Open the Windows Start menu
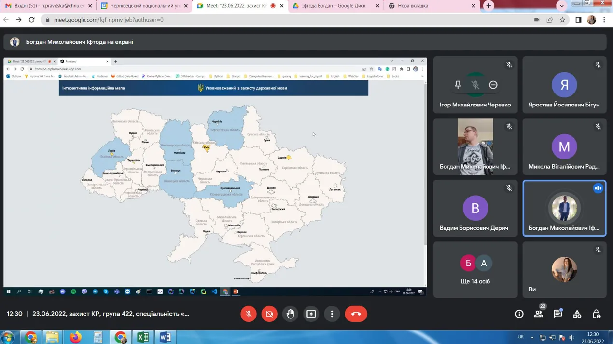 click(x=8, y=337)
